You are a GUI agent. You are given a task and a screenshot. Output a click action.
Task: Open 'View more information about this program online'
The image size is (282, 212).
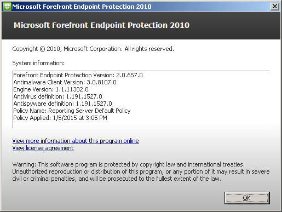(76, 141)
